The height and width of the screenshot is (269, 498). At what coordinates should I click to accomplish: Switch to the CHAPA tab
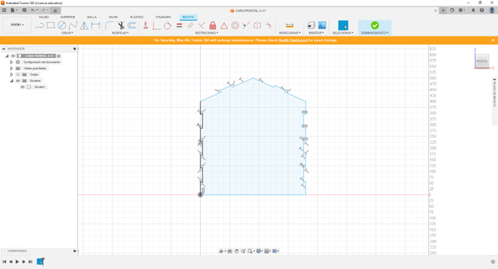pos(114,17)
